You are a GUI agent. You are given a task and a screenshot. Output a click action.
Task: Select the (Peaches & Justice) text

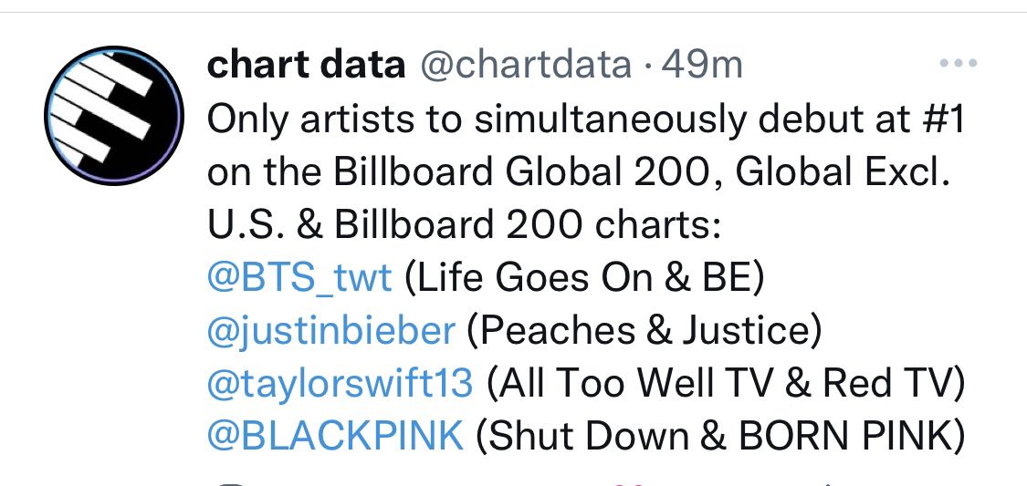point(644,332)
